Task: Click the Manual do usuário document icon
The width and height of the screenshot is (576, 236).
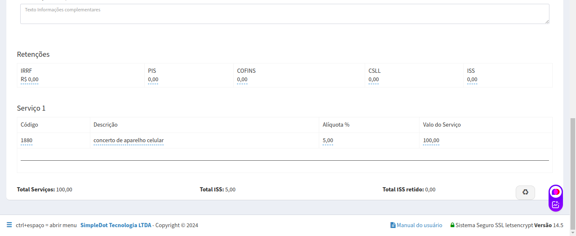Action: click(x=393, y=225)
